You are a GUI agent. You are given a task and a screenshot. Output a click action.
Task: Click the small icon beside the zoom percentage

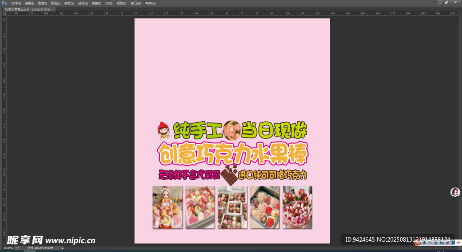18,248
